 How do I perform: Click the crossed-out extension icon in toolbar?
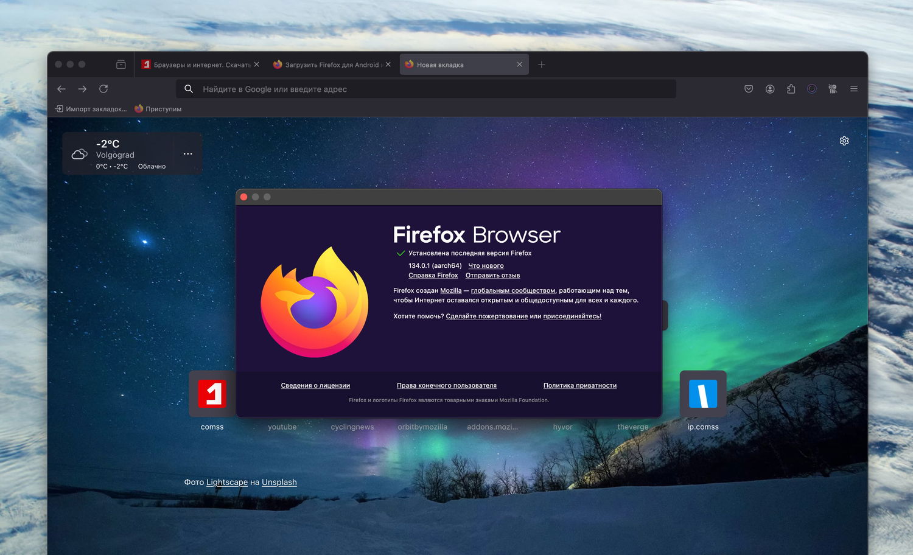(833, 89)
